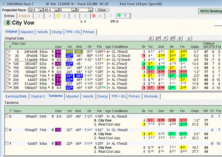Open the Original 2 tab

pos(38,96)
